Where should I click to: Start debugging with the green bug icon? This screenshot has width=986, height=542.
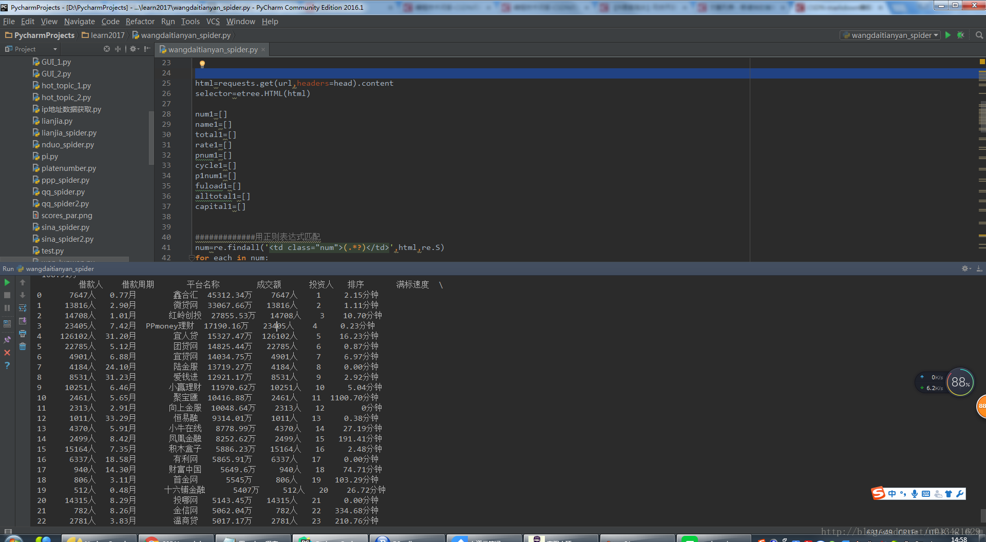coord(961,35)
